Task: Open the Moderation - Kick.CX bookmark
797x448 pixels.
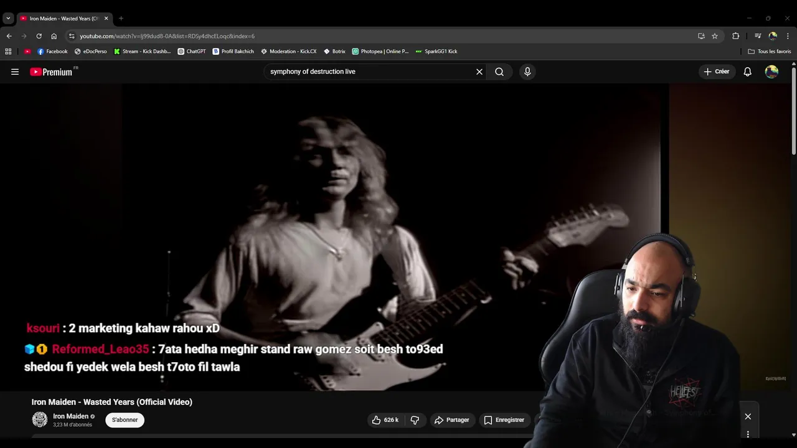Action: tap(289, 52)
